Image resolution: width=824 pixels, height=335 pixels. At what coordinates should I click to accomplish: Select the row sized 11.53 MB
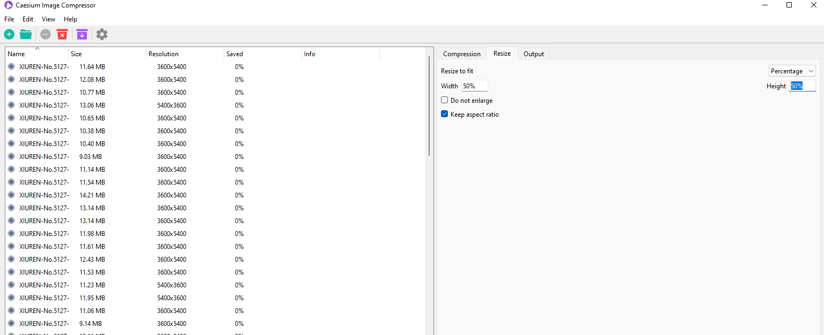[215, 272]
